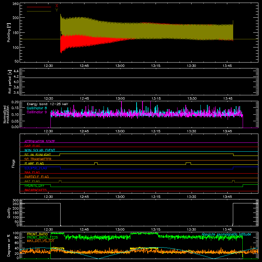Screen dimensions: 262x262
Task: Click the ECLIPSE_FLAG label
Action: 36,168
